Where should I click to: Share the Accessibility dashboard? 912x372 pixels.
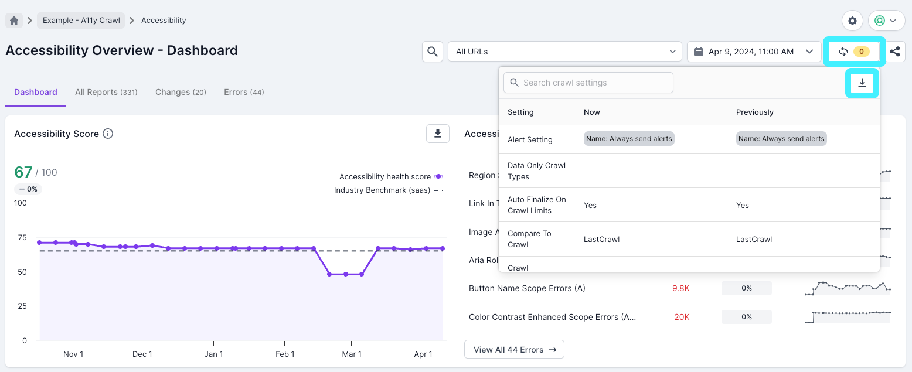point(895,52)
